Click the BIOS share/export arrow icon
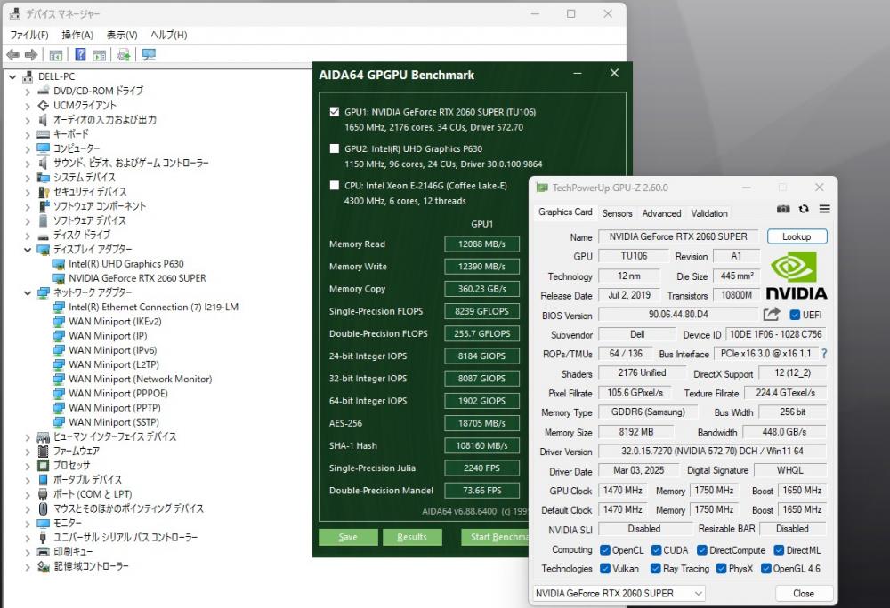This screenshot has height=608, width=890. pyautogui.click(x=772, y=315)
